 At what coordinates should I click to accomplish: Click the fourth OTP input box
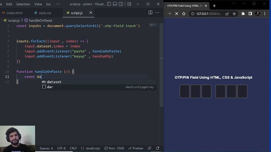[x=220, y=91]
